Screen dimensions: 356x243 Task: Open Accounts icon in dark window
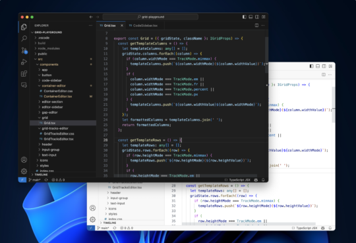[x=24, y=160]
